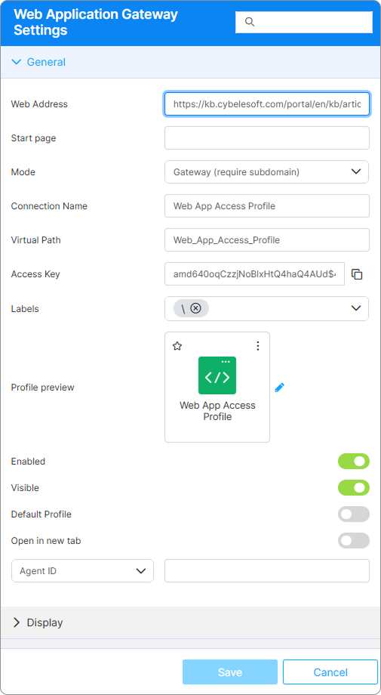Focus the settings search field
Screen dimensions: 381x695
(x=304, y=22)
